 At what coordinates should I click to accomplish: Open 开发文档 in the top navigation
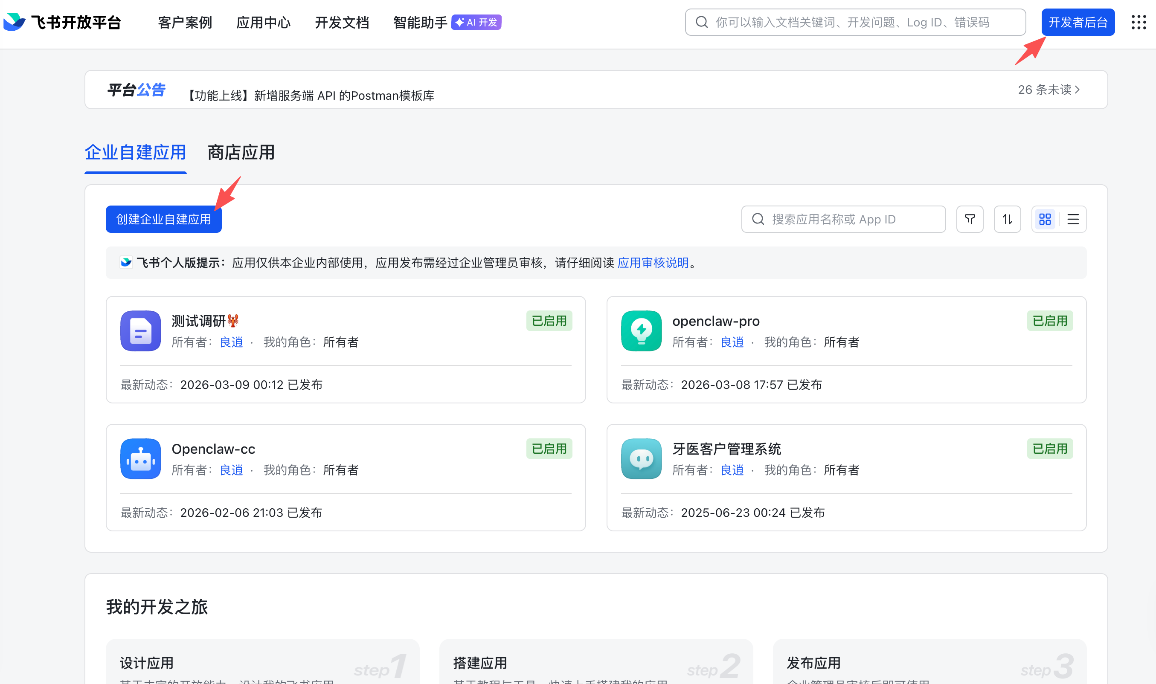click(x=342, y=22)
